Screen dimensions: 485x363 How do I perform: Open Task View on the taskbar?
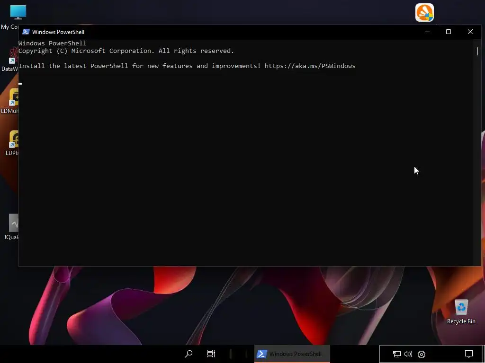[x=211, y=354]
